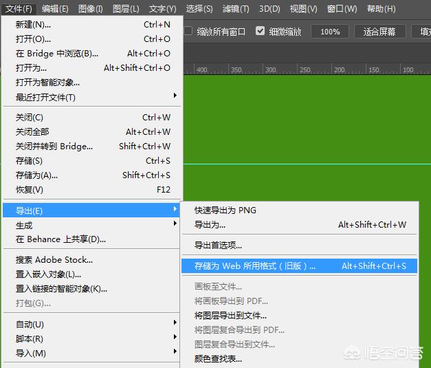The width and height of the screenshot is (431, 368).
Task: Choose 关闭并转到 Bridge...
Action: pyautogui.click(x=93, y=147)
